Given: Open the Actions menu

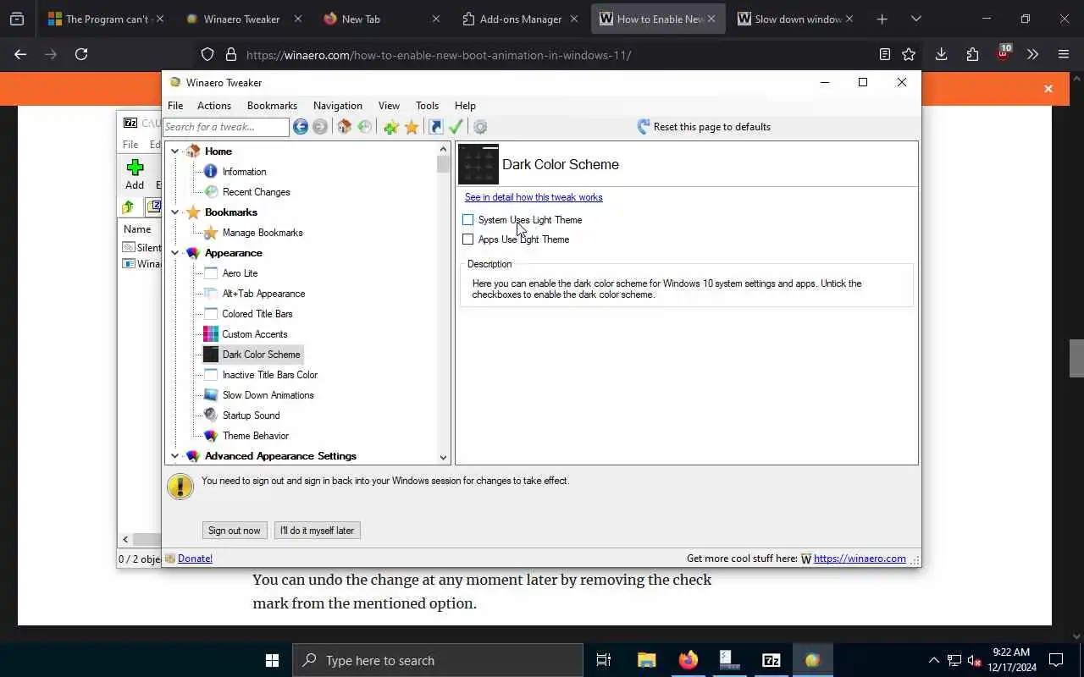Looking at the screenshot, I should 214,106.
